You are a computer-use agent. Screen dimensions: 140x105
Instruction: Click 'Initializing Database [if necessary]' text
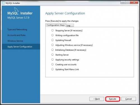pyautogui.click(x=71, y=50)
